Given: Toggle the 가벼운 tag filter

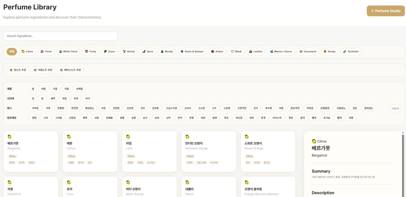Looking at the screenshot, I should tap(36, 108).
